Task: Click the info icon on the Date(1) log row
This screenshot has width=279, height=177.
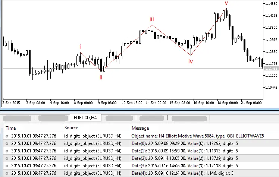Action: [7, 151]
